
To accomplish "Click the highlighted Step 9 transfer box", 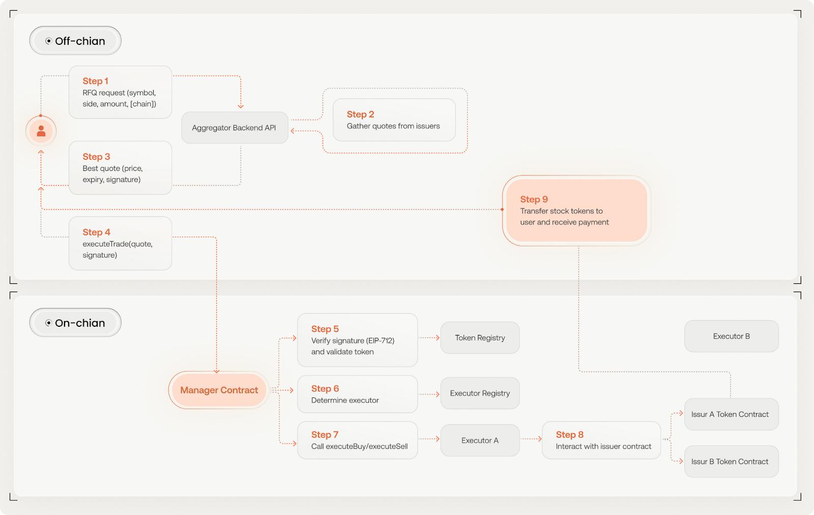I will coord(576,211).
